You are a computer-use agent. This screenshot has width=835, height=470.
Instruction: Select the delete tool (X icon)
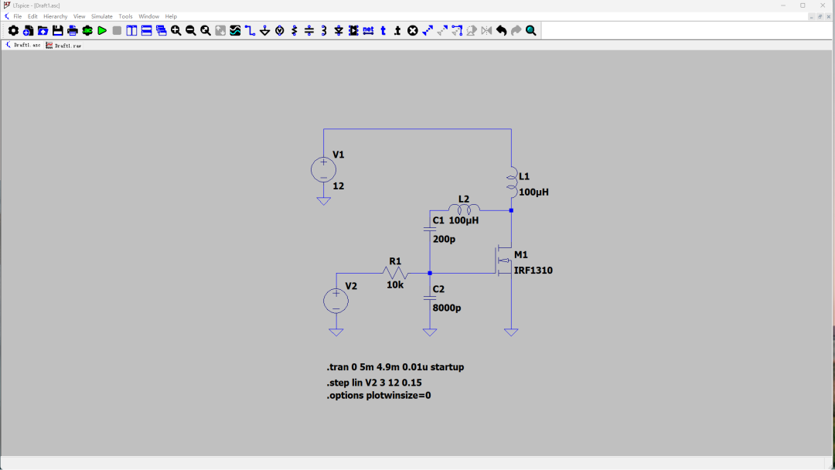pyautogui.click(x=413, y=31)
